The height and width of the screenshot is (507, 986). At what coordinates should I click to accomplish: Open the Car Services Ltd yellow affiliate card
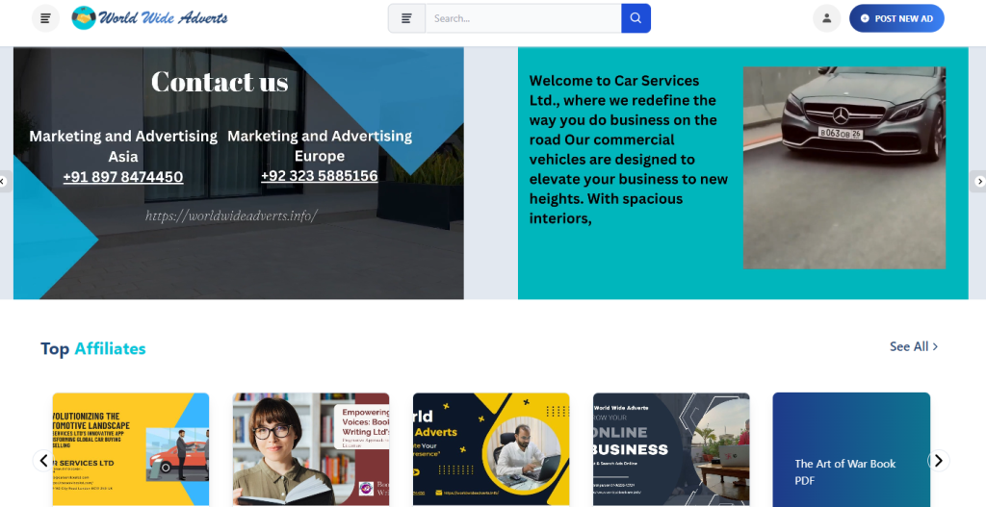pos(131,449)
